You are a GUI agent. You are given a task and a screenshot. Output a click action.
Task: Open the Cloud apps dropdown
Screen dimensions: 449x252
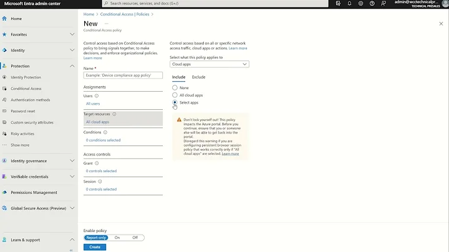coord(210,64)
